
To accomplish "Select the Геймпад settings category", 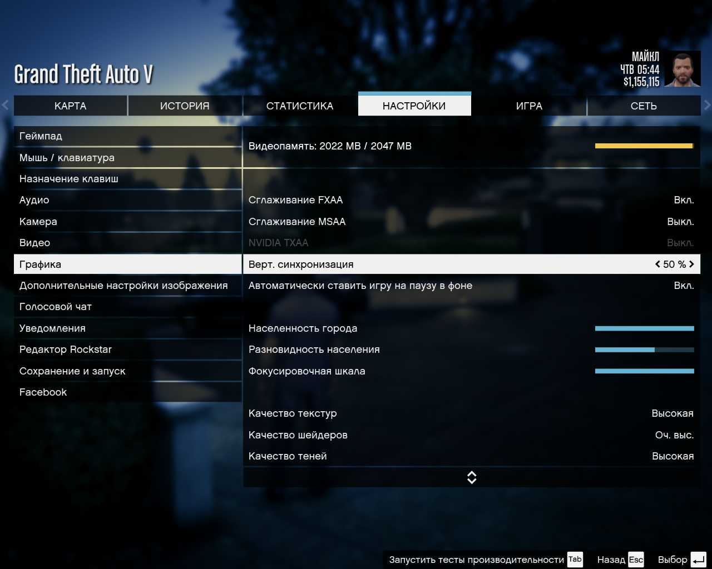I will pos(127,136).
